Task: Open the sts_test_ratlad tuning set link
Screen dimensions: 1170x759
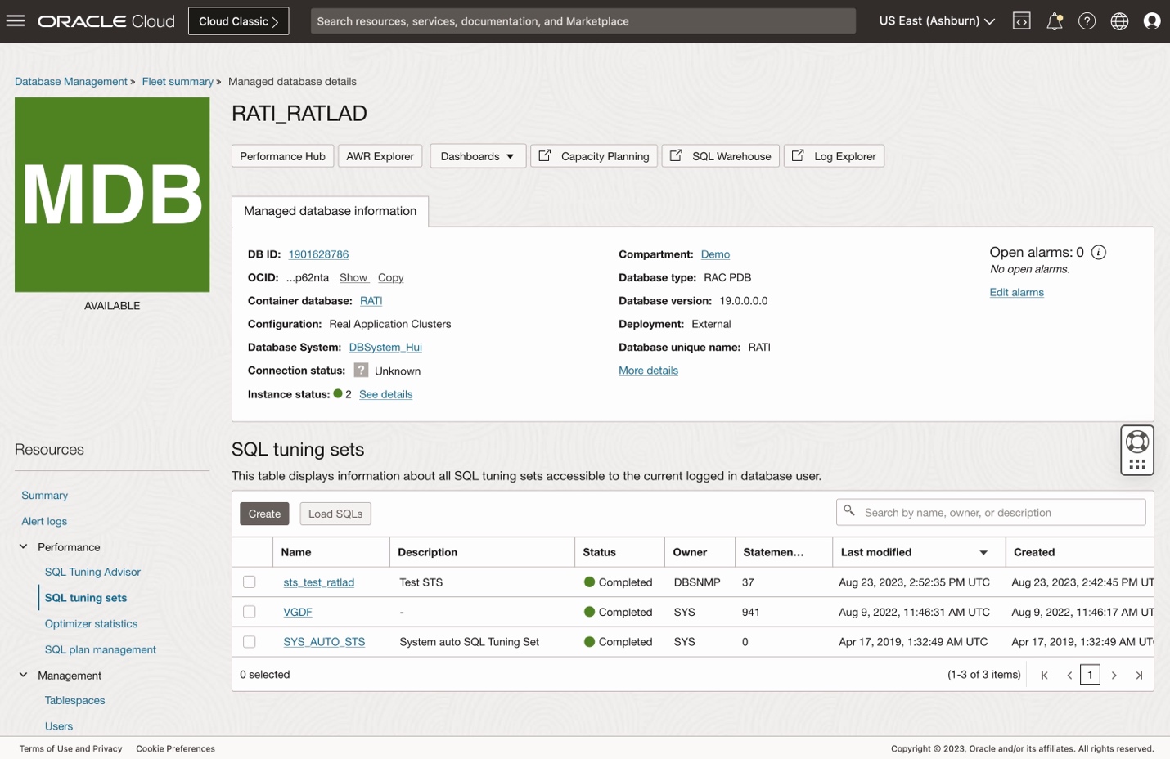Action: tap(318, 582)
